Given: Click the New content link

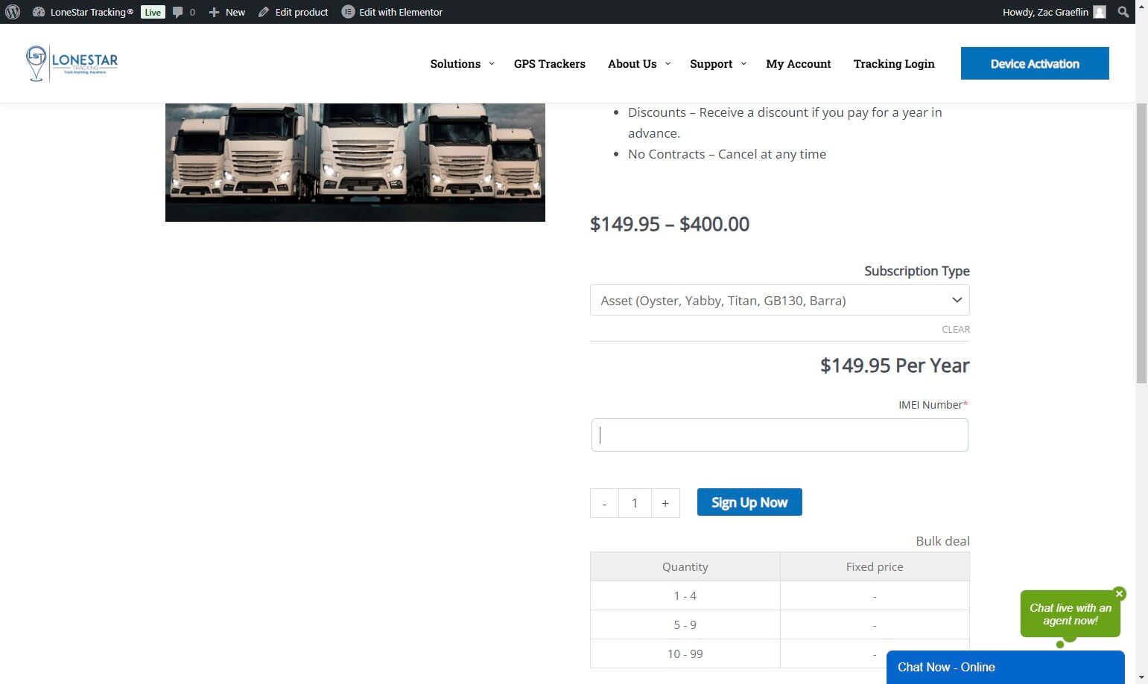Looking at the screenshot, I should [235, 12].
